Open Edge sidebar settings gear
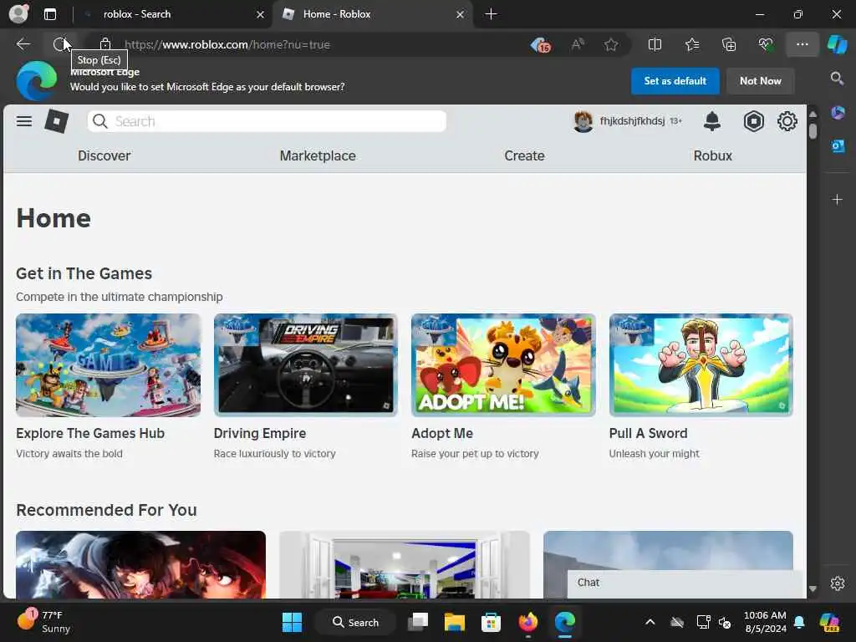Image resolution: width=856 pixels, height=642 pixels. coord(837,583)
